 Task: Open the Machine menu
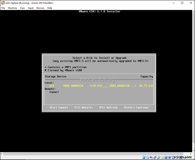point(13,8)
